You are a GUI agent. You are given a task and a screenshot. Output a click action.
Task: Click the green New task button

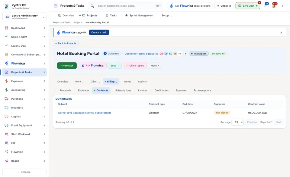tap(67, 66)
